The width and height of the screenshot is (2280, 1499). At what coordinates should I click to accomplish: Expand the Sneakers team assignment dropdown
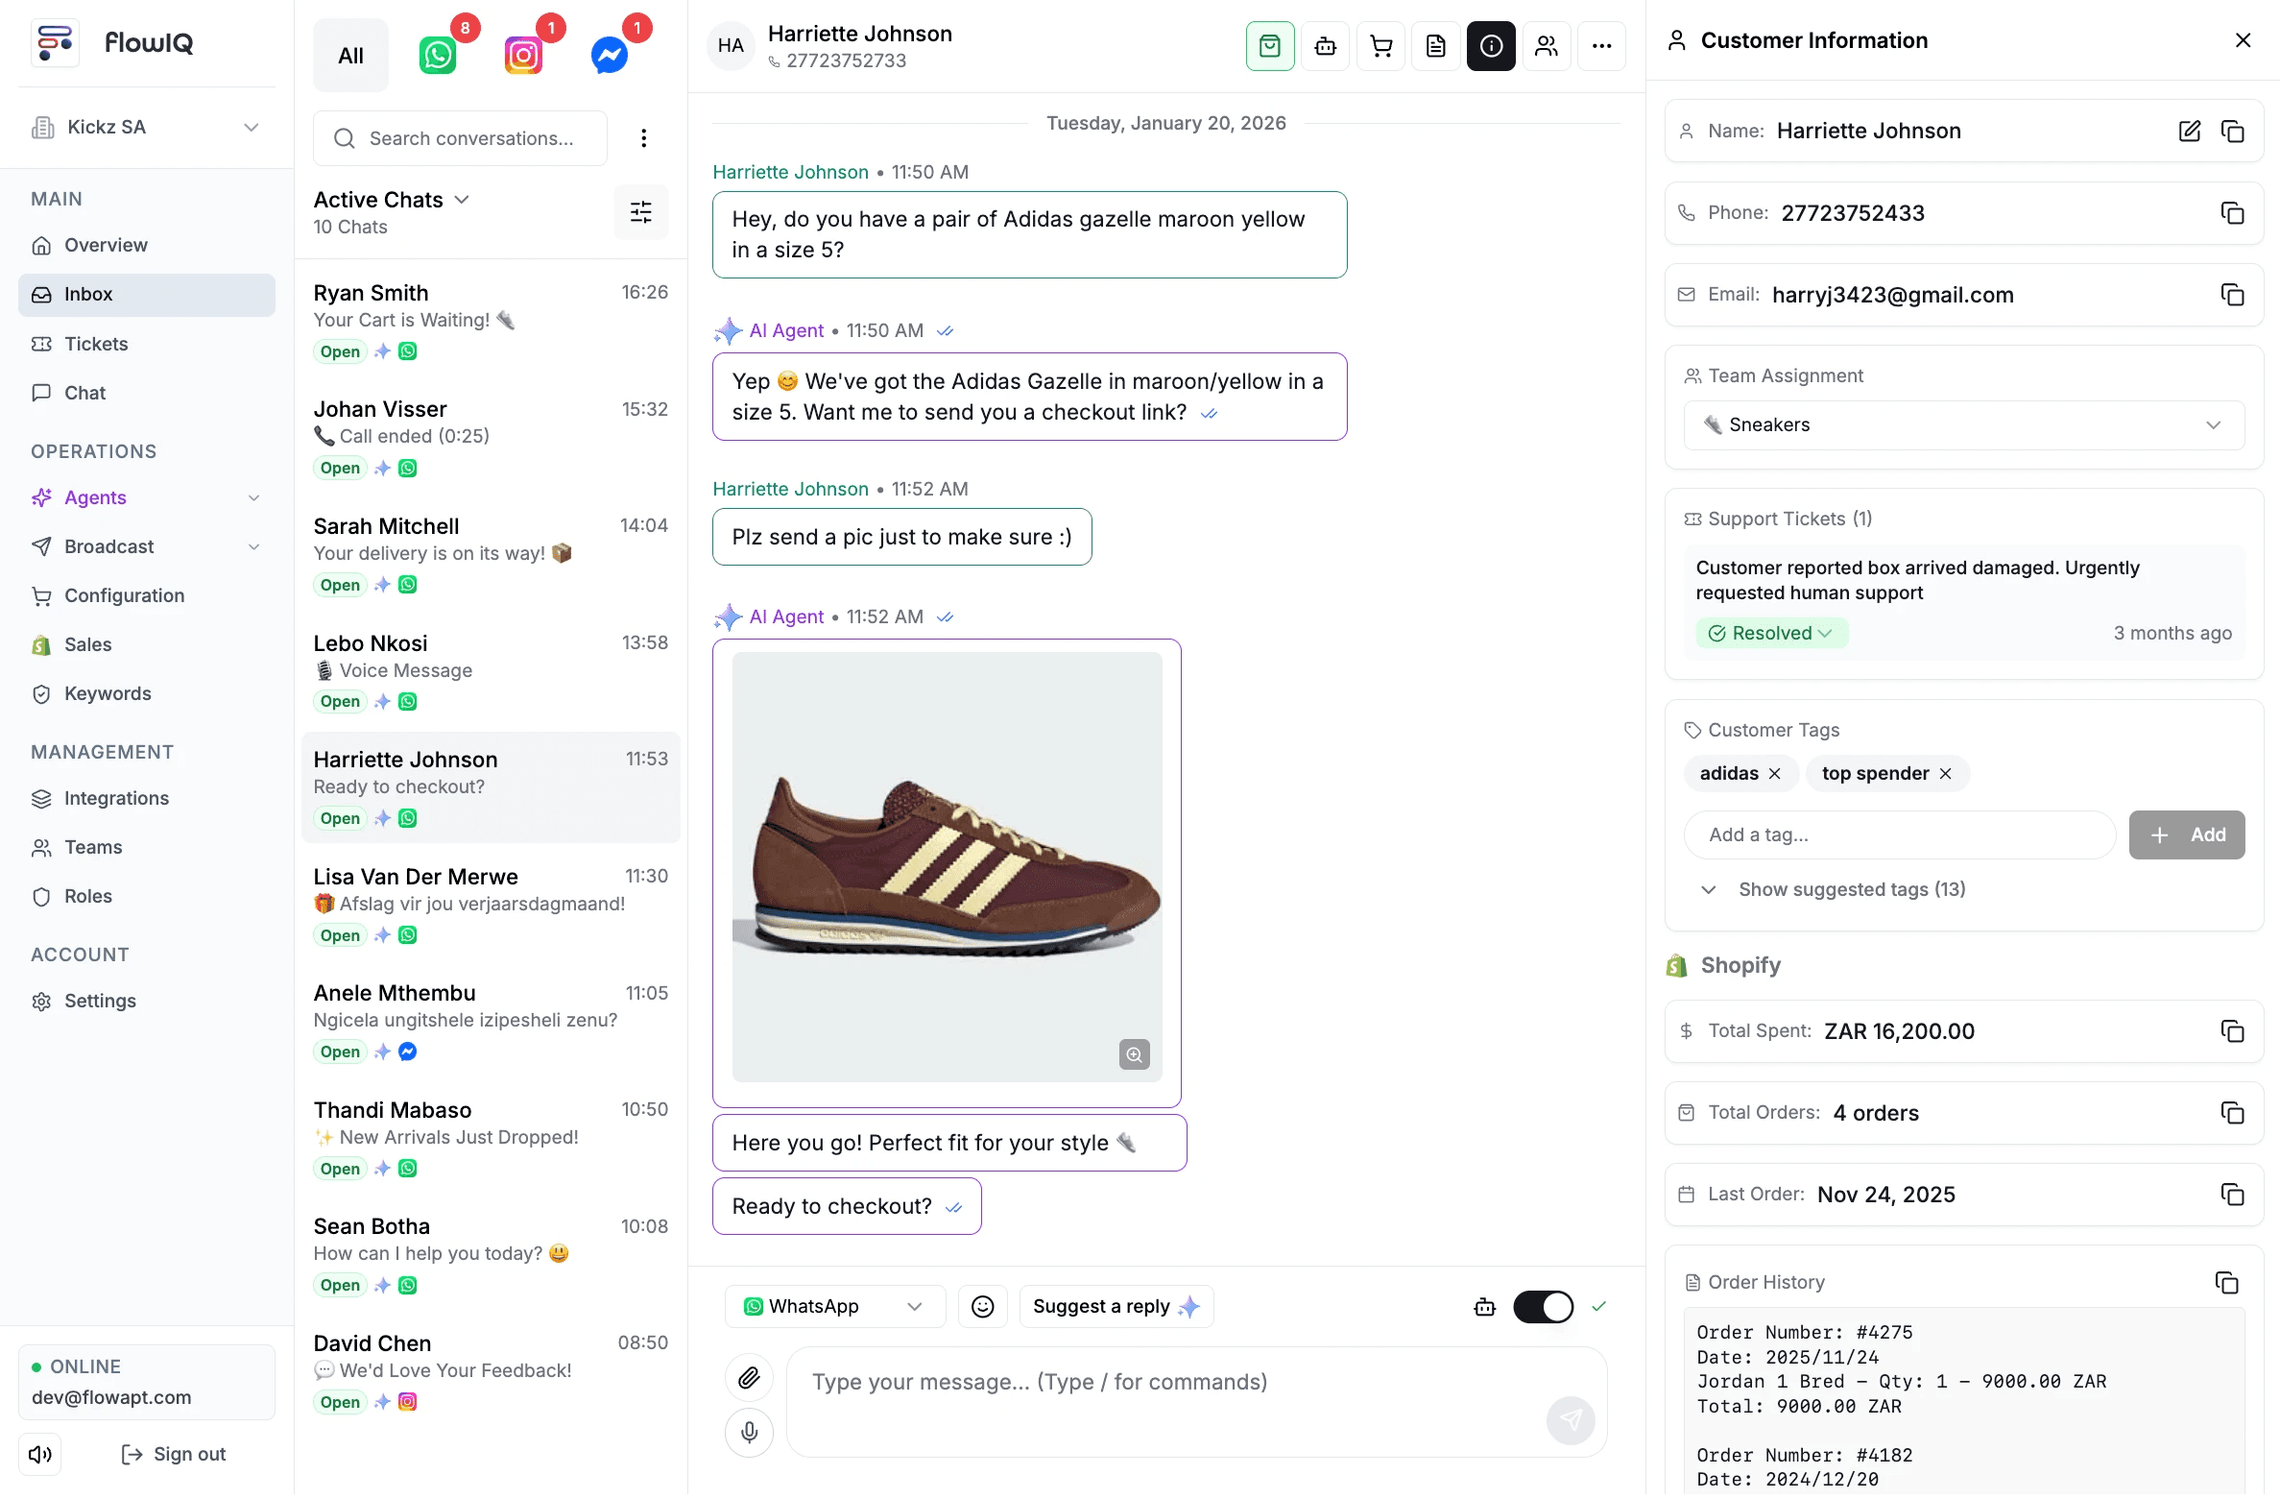pos(1963,425)
